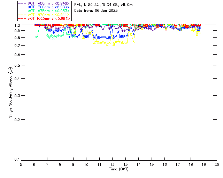This screenshot has width=223, height=178.
Task: Click the Time (GMT) axis label
Action: (118, 169)
